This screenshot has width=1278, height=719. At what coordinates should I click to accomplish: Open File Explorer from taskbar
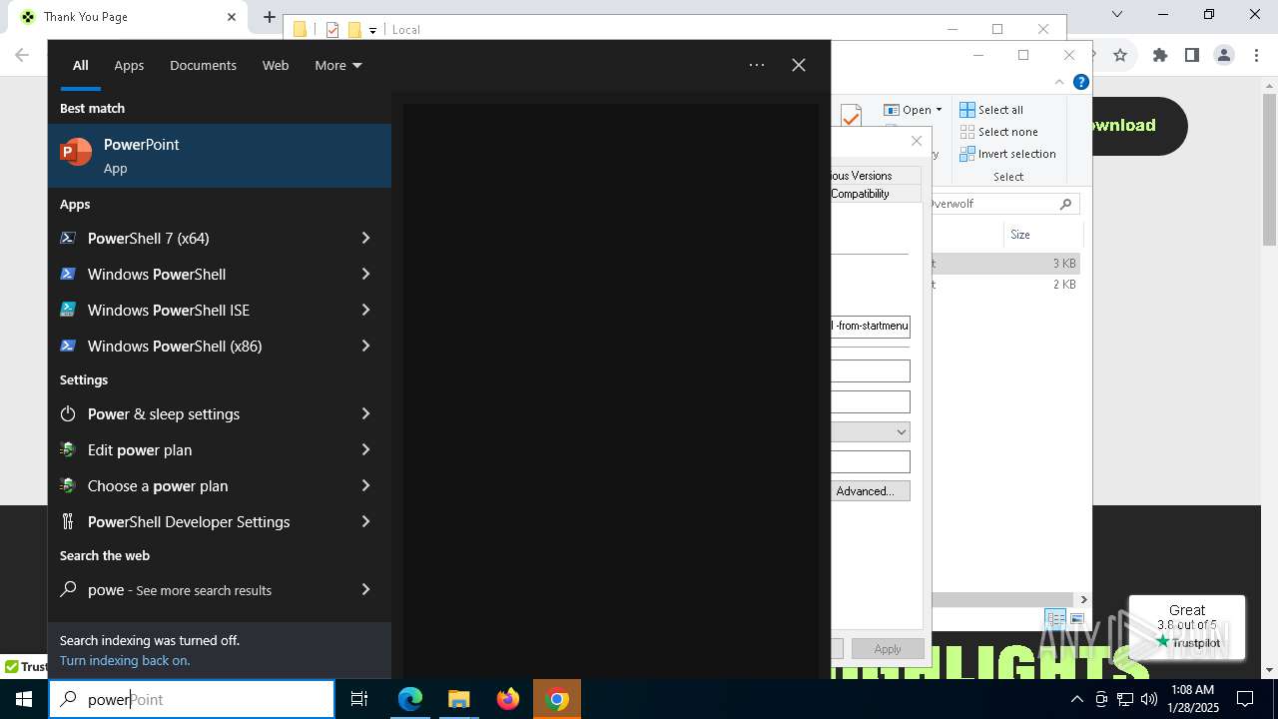click(x=458, y=699)
